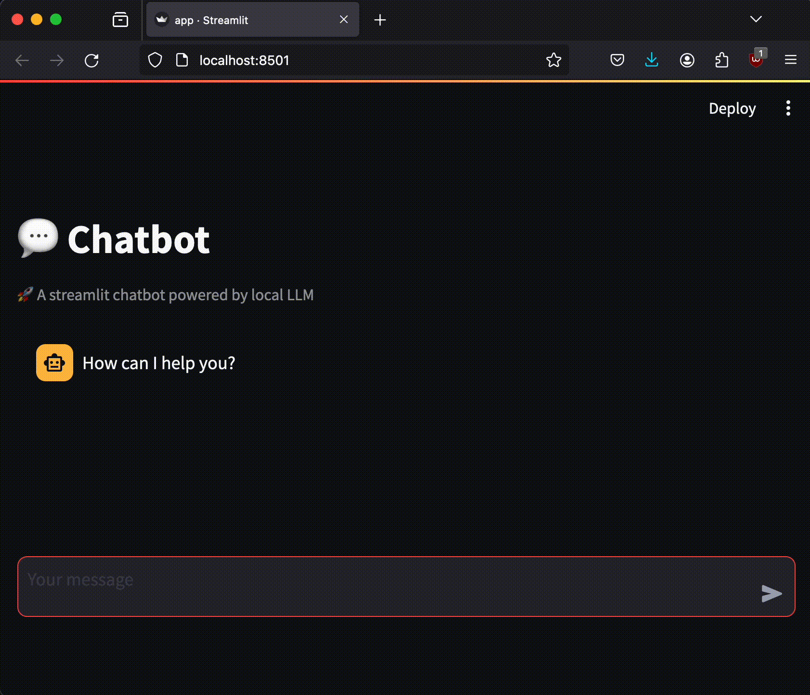810x695 pixels.
Task: Click the robot assistant avatar icon
Action: pos(54,362)
